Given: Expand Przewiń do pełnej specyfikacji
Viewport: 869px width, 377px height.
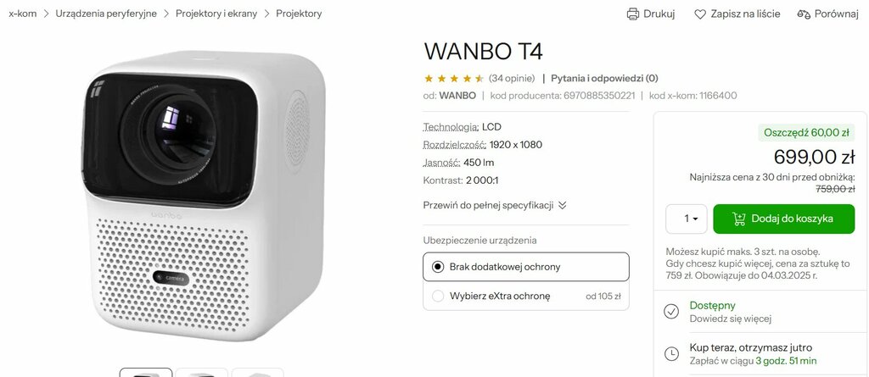Looking at the screenshot, I should pos(495,205).
